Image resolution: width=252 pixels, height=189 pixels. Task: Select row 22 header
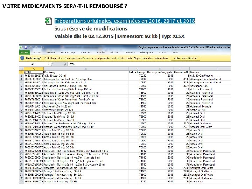[x=21, y=144]
